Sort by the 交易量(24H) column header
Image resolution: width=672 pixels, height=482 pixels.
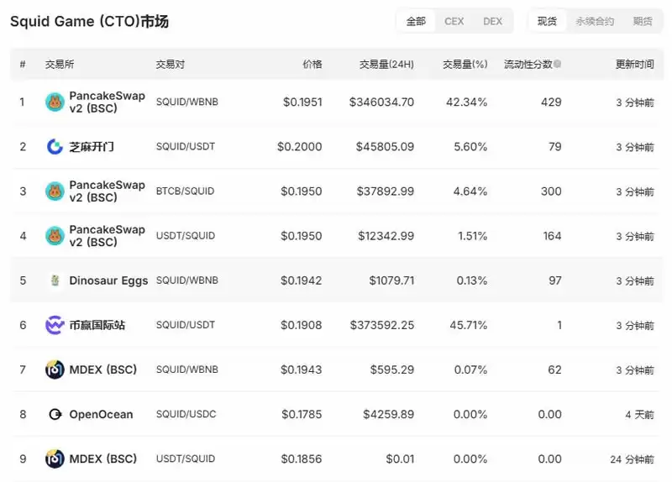(386, 64)
